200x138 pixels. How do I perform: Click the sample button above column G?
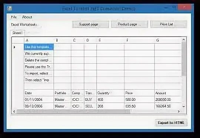[x=169, y=24]
